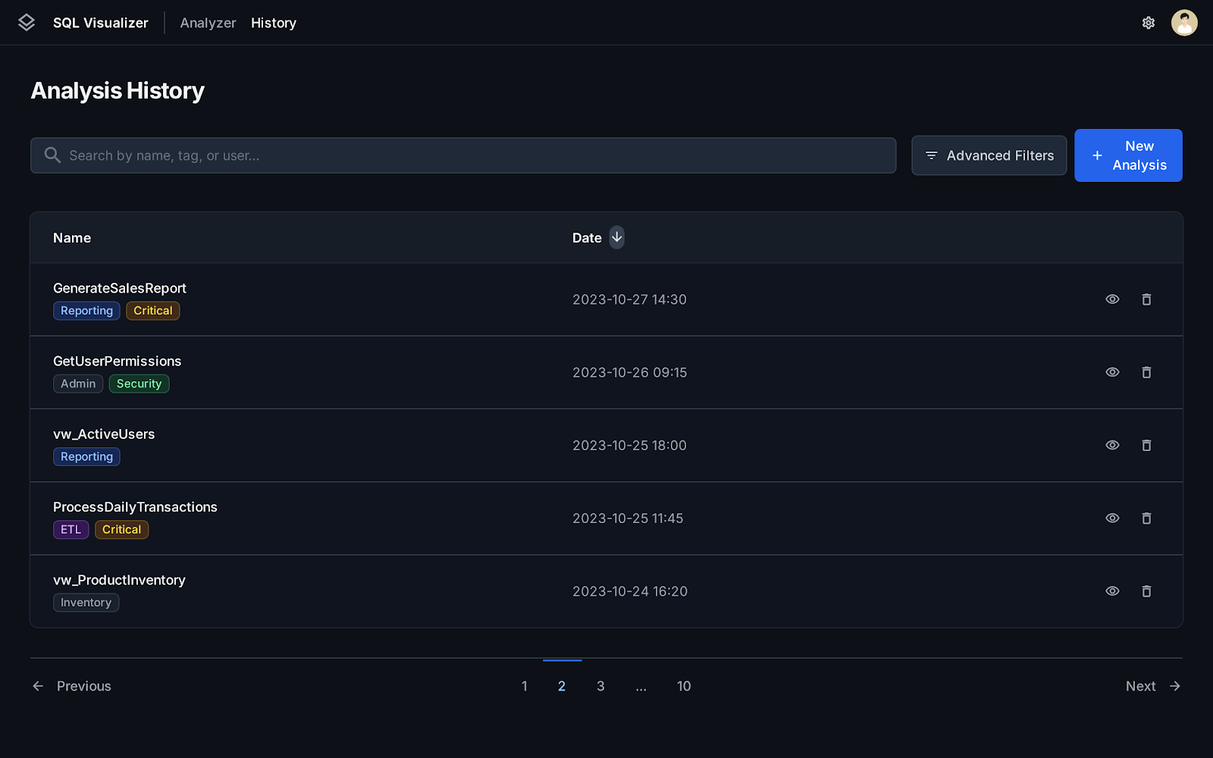Show details for vw_ActiveUsers
The height and width of the screenshot is (758, 1213).
1112,445
